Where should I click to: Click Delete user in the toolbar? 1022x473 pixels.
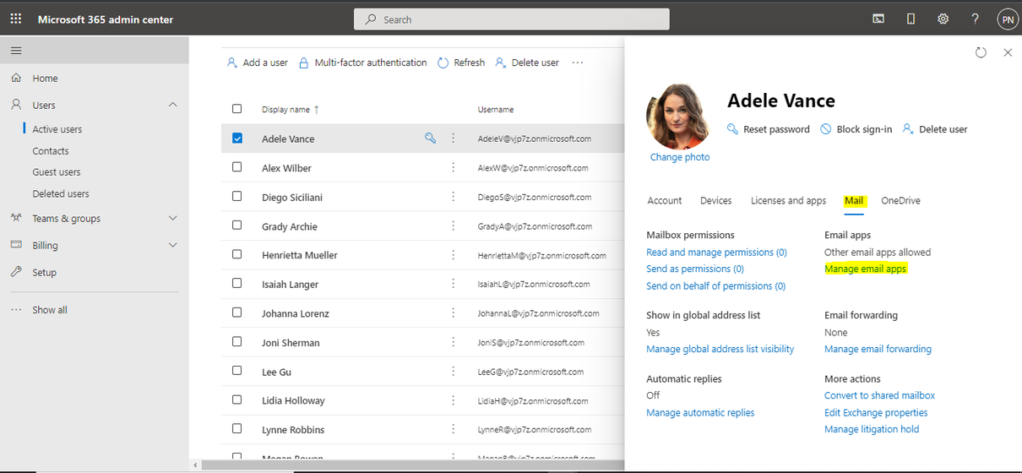coord(527,63)
